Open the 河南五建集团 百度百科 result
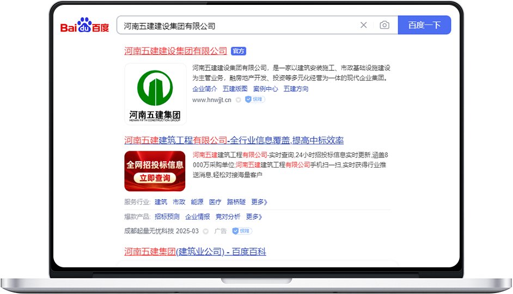Screen dimensions: 513x294 click(x=195, y=252)
